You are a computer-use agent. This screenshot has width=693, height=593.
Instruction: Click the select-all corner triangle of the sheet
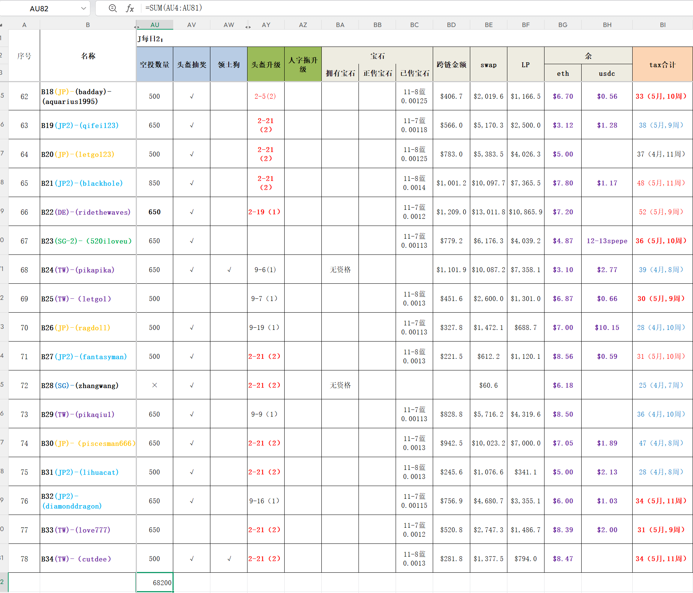[1, 25]
